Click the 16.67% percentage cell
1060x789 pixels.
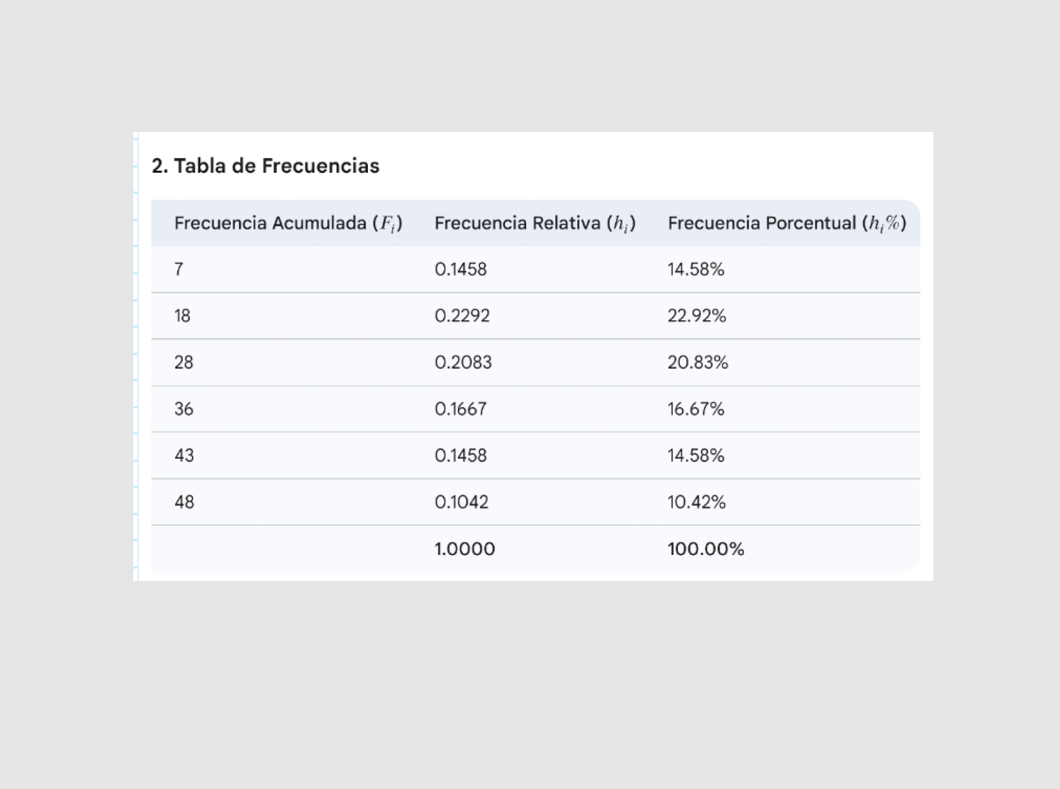[696, 409]
